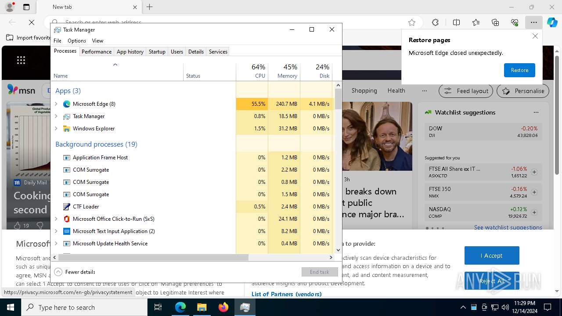Click the Task Manager vertical scrollbar thumb
Viewport: 562px width, 316px height.
338,99
